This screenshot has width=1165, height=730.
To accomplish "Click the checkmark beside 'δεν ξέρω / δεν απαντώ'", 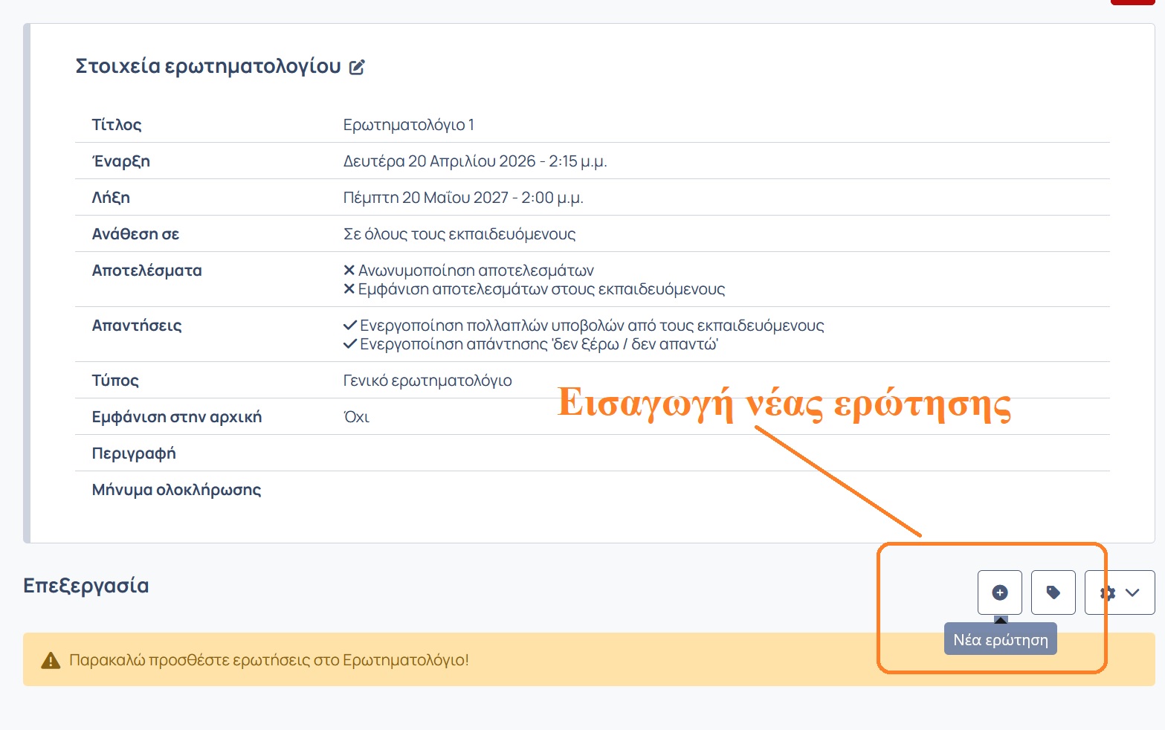I will [349, 344].
